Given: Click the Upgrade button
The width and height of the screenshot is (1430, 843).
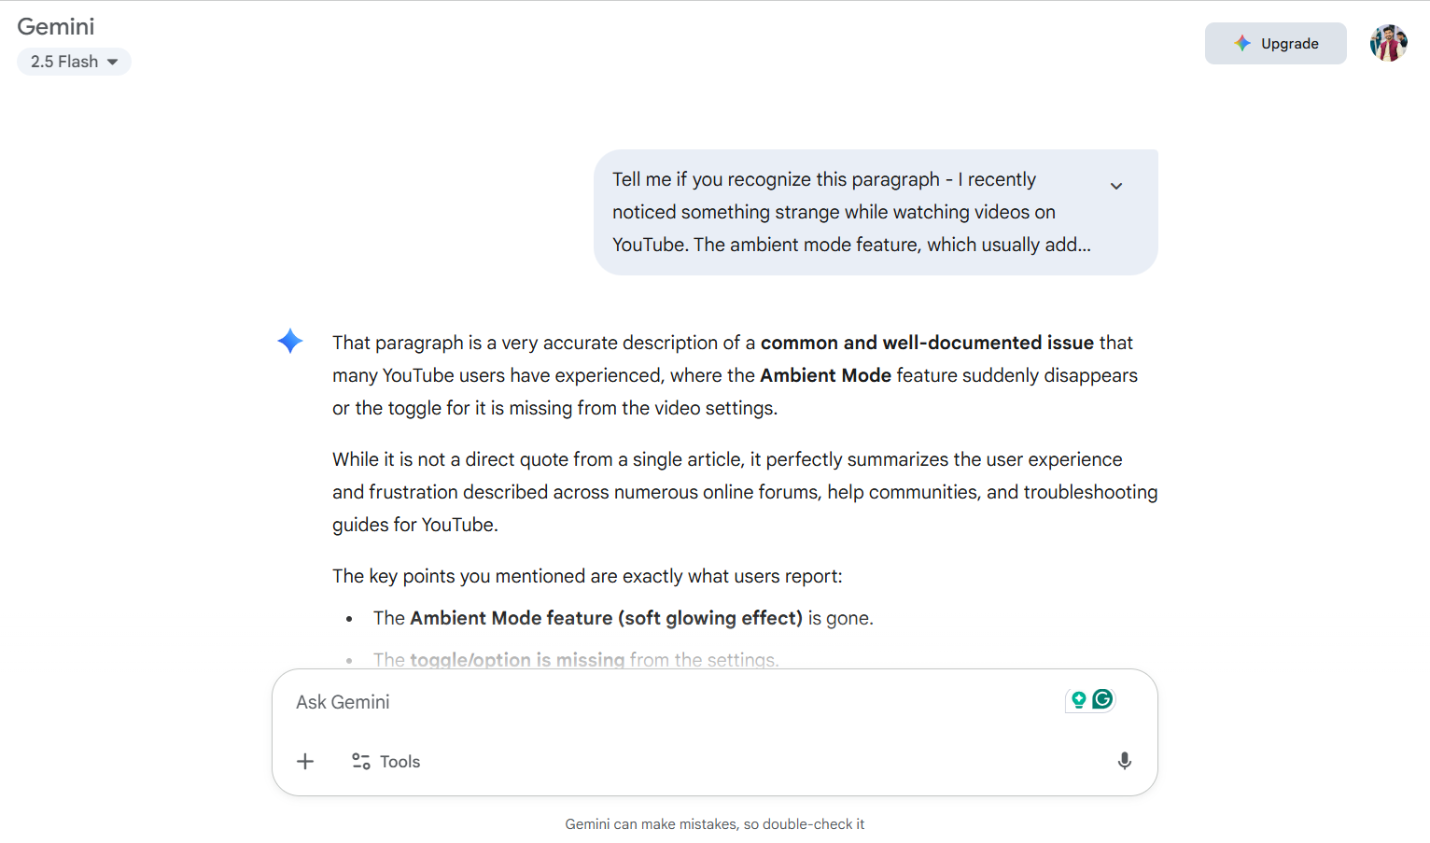Looking at the screenshot, I should pyautogui.click(x=1275, y=44).
